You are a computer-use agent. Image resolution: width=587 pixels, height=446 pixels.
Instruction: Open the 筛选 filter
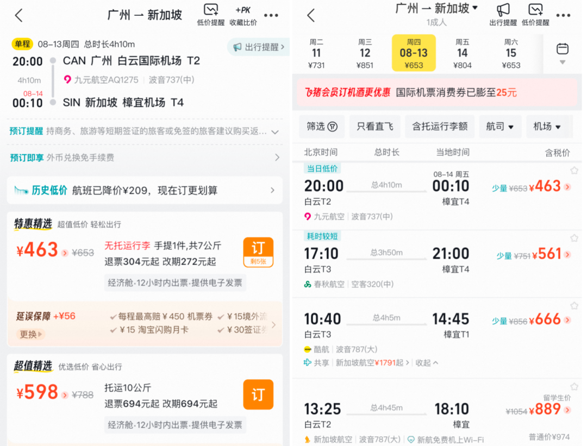322,127
